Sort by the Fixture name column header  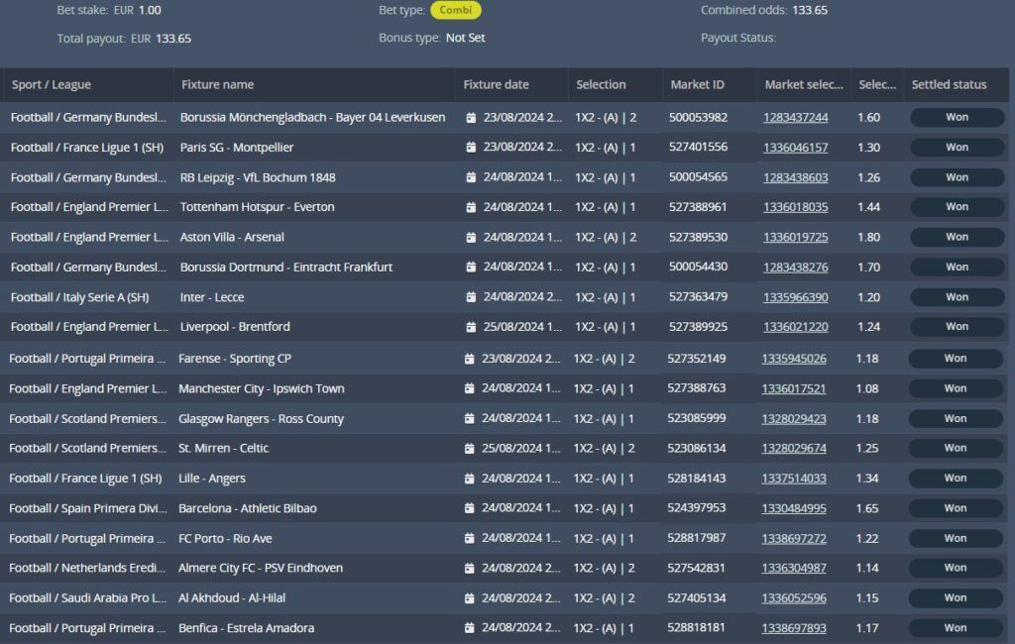tap(217, 85)
